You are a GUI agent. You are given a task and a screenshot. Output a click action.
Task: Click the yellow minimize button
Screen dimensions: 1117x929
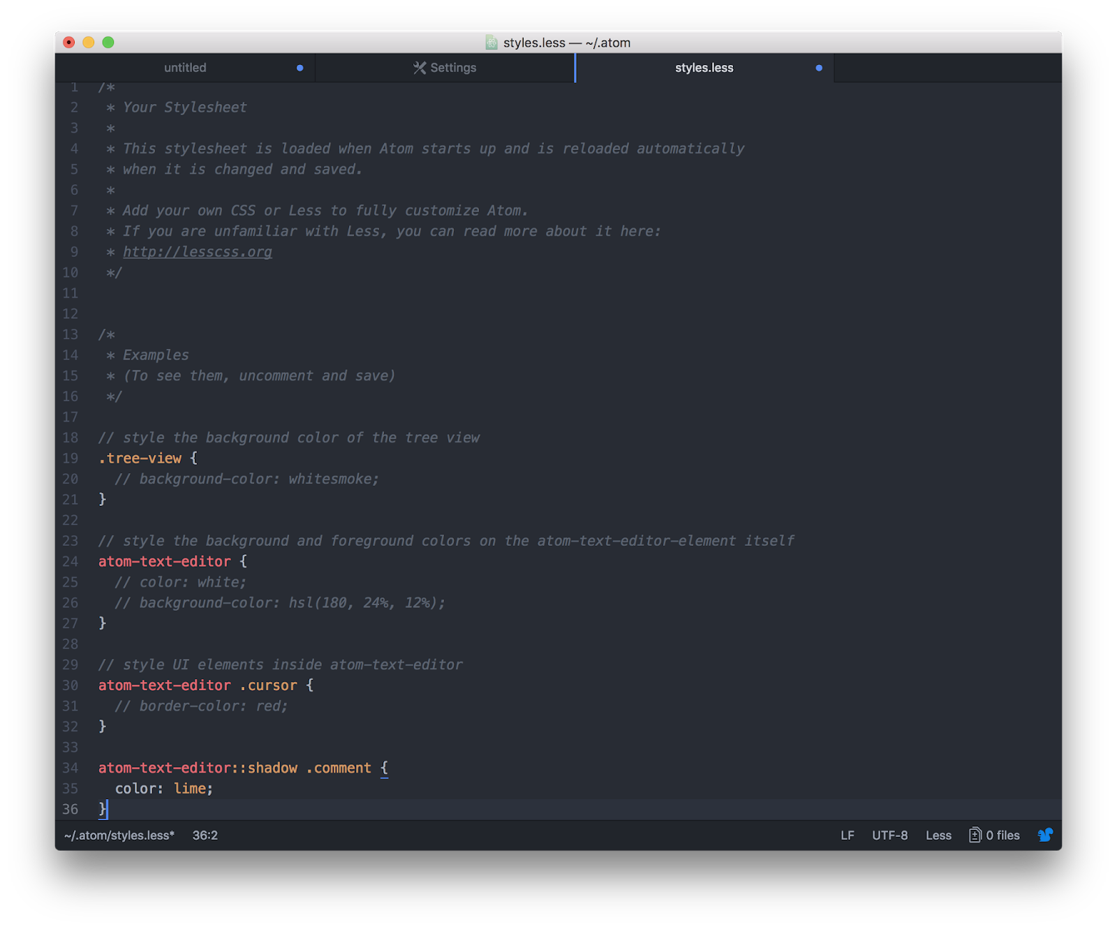(x=89, y=43)
